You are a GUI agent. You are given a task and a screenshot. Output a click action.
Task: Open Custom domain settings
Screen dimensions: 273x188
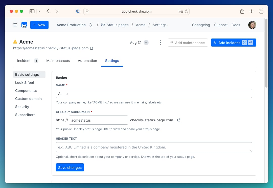click(x=28, y=99)
